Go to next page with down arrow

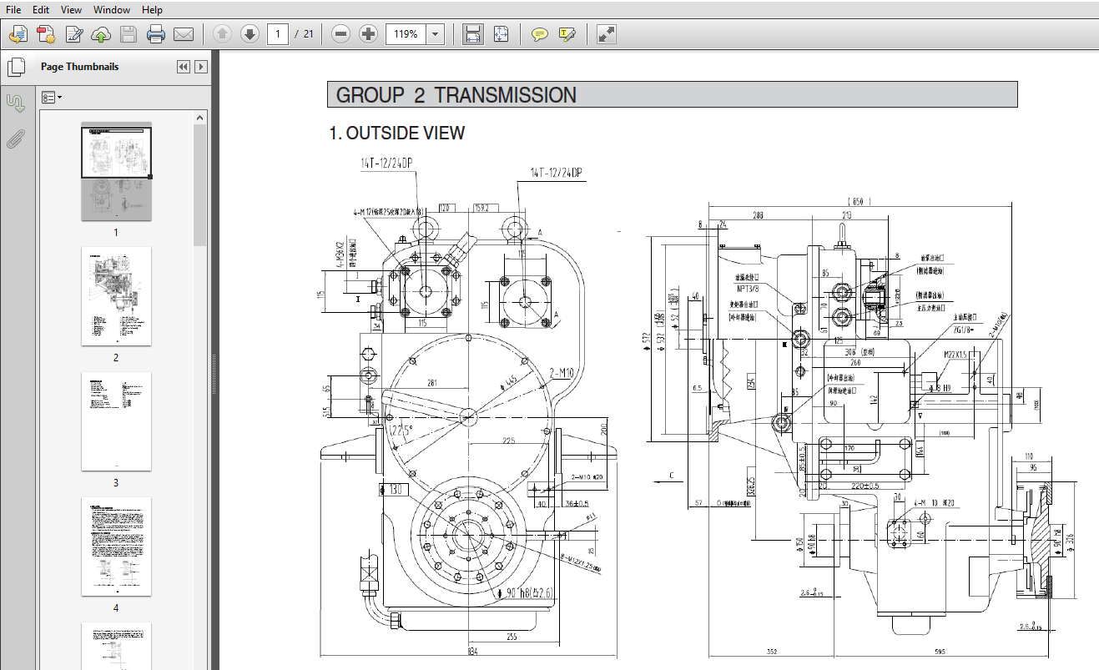point(250,34)
